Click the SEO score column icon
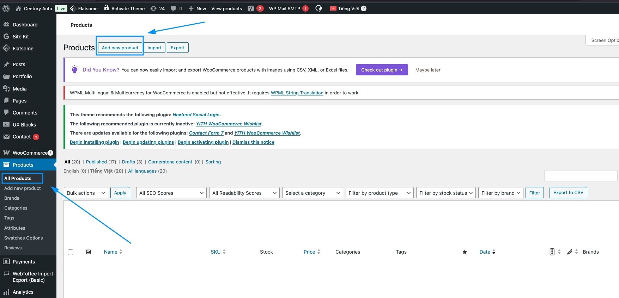The image size is (619, 298). point(552,252)
